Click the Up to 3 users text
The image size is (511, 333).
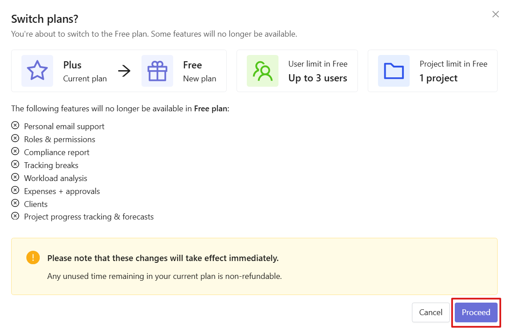pyautogui.click(x=318, y=78)
